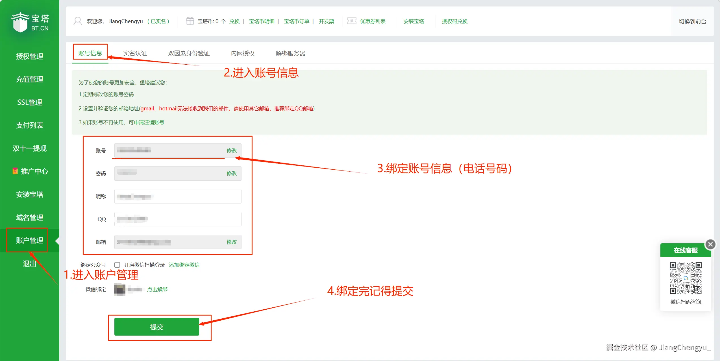Click 切换到前台 in the top right
Screen dimensions: 720x361
(692, 21)
